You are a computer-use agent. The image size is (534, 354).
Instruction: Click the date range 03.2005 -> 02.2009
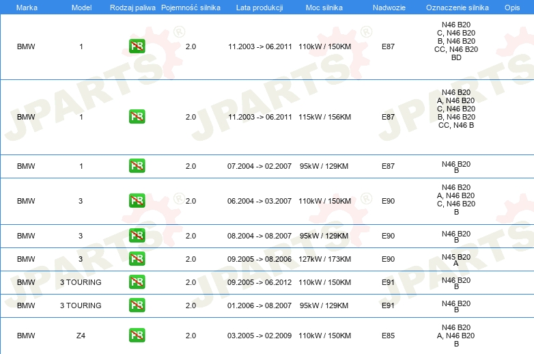259,336
